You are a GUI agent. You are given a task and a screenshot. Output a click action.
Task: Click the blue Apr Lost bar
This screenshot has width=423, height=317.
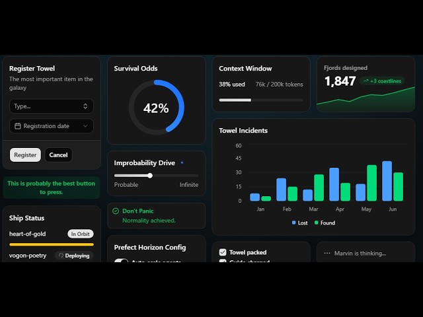334,184
